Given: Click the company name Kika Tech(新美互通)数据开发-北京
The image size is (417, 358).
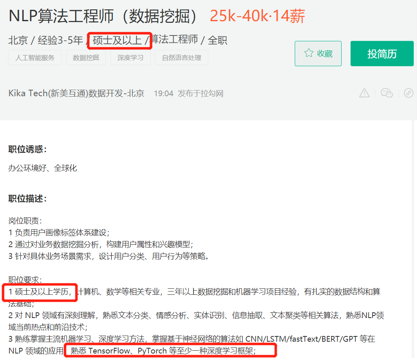Looking at the screenshot, I should [76, 93].
